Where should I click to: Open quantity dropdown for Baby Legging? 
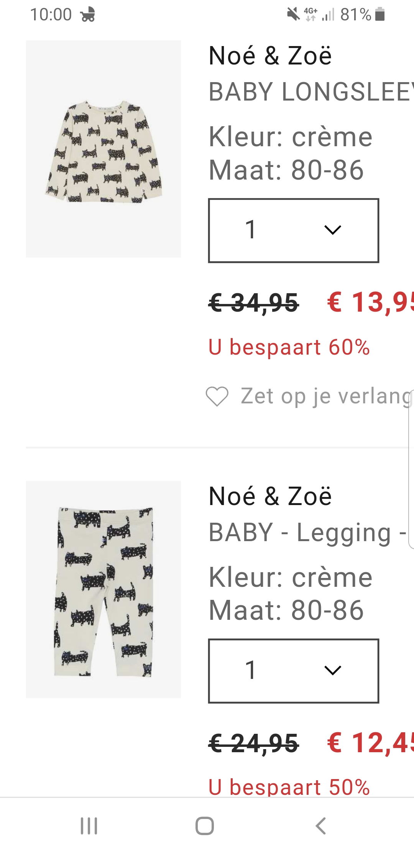[293, 671]
